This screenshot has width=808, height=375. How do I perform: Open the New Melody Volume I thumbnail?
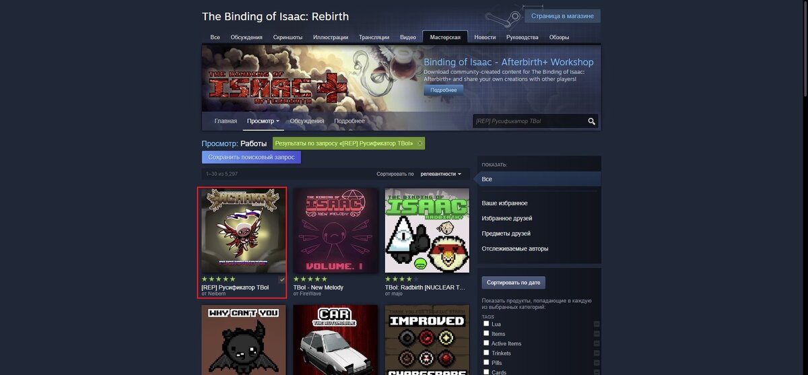(x=335, y=231)
